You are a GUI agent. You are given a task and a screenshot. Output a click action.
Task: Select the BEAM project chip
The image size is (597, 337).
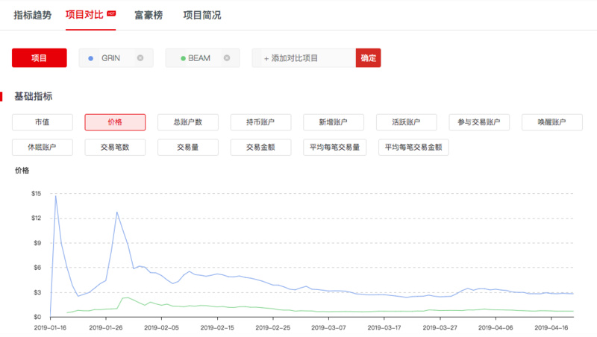(x=202, y=58)
